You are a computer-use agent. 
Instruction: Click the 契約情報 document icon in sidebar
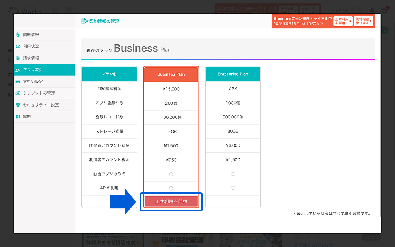[x=18, y=35]
